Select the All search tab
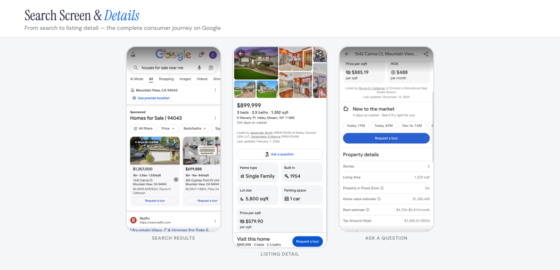560x270 pixels. [x=151, y=79]
